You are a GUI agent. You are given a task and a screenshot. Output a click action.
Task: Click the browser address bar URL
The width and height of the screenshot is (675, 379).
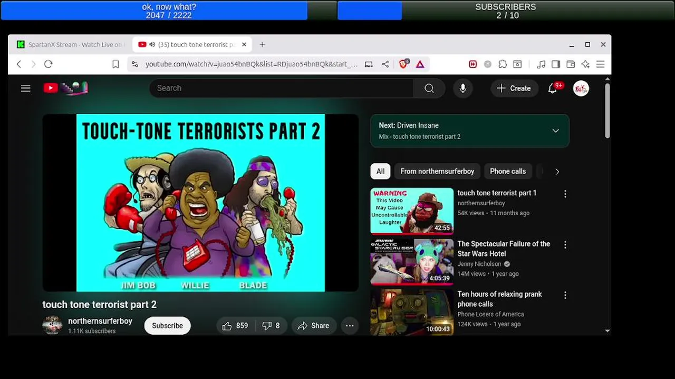pyautogui.click(x=252, y=64)
